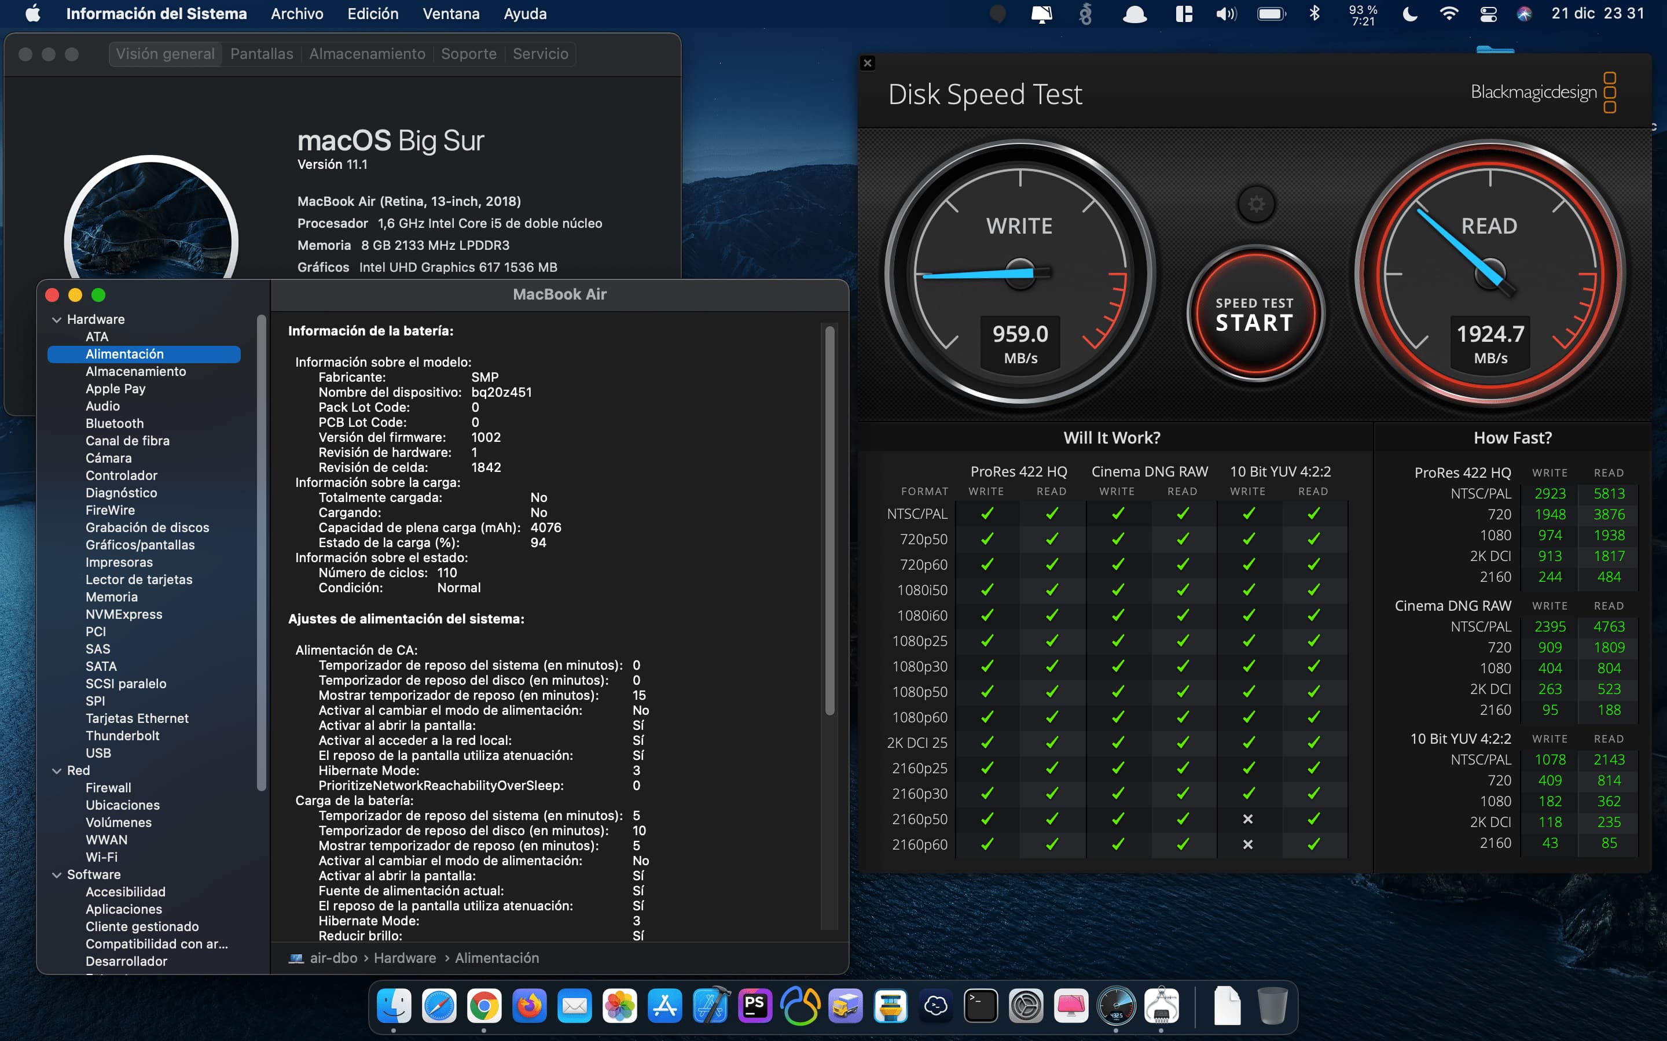The image size is (1667, 1041).
Task: Activate Siri from the menu bar
Action: 1525,14
